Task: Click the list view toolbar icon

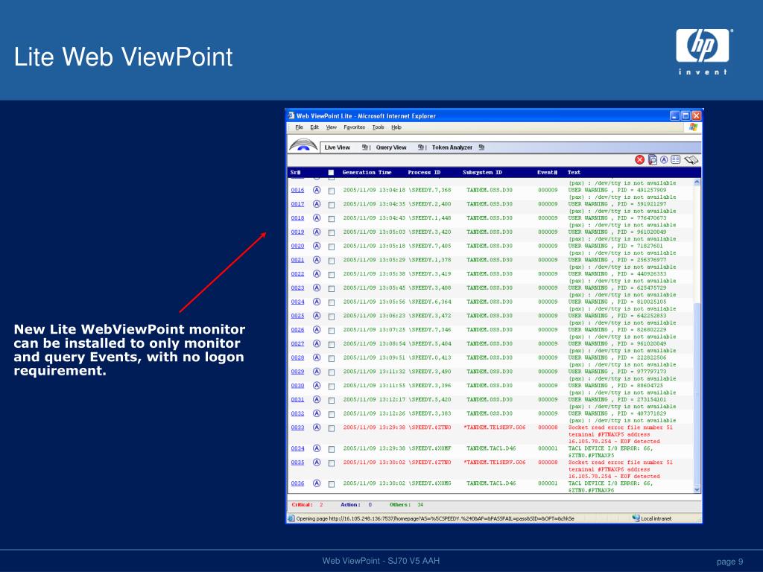Action: pos(675,159)
